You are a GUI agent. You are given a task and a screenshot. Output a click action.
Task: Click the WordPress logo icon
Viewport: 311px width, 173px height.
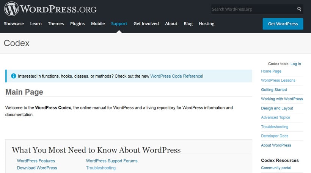pos(11,9)
